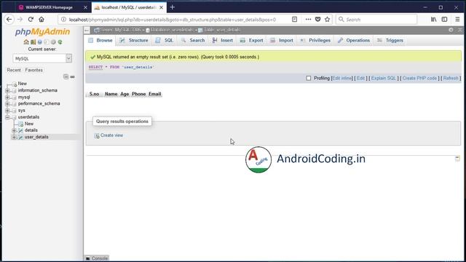Open the Insert tab
Viewport: 466px width, 262px height.
point(223,41)
